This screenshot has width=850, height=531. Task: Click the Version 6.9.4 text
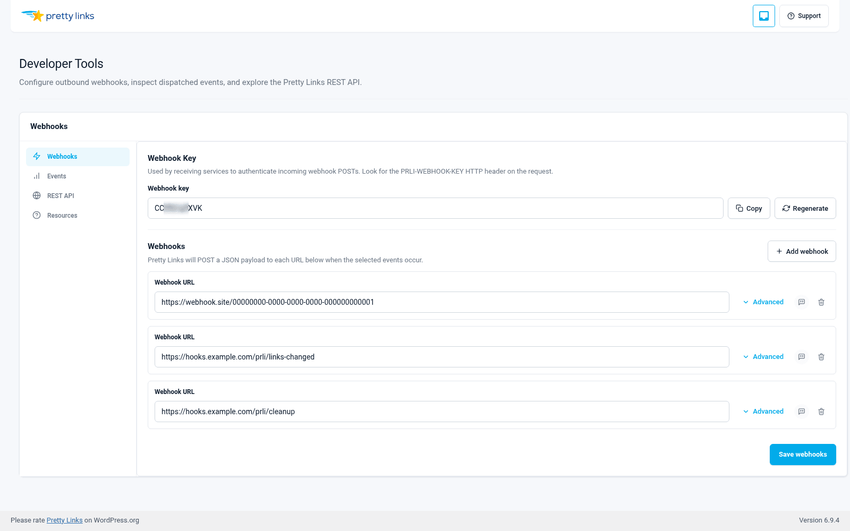pos(819,520)
